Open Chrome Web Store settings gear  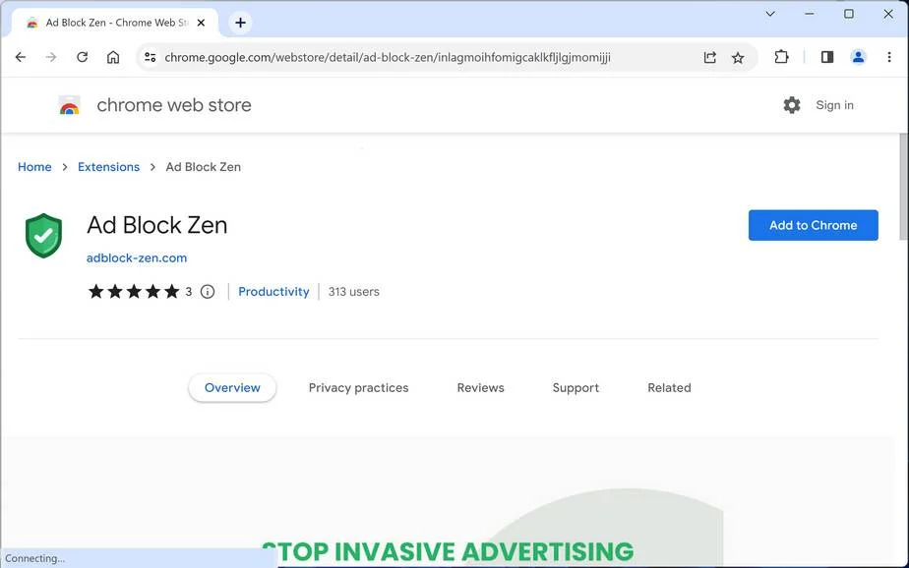pos(791,105)
